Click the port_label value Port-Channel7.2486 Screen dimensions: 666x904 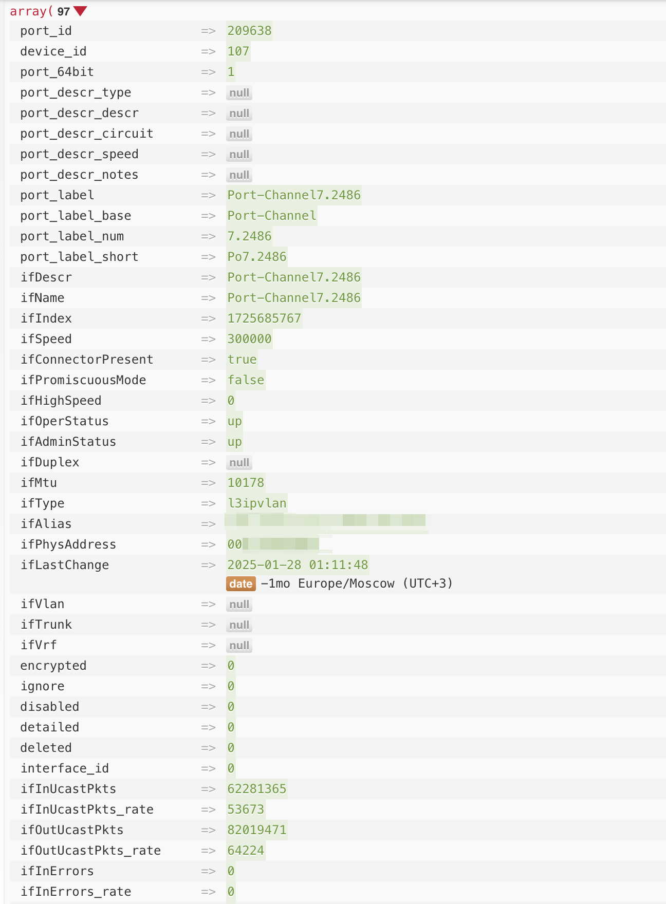pos(294,195)
